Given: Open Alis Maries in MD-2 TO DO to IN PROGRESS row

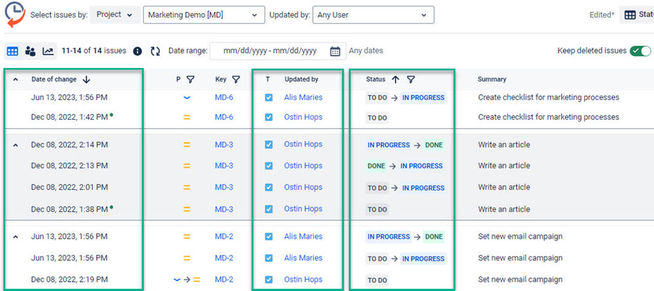Looking at the screenshot, I should [303, 258].
